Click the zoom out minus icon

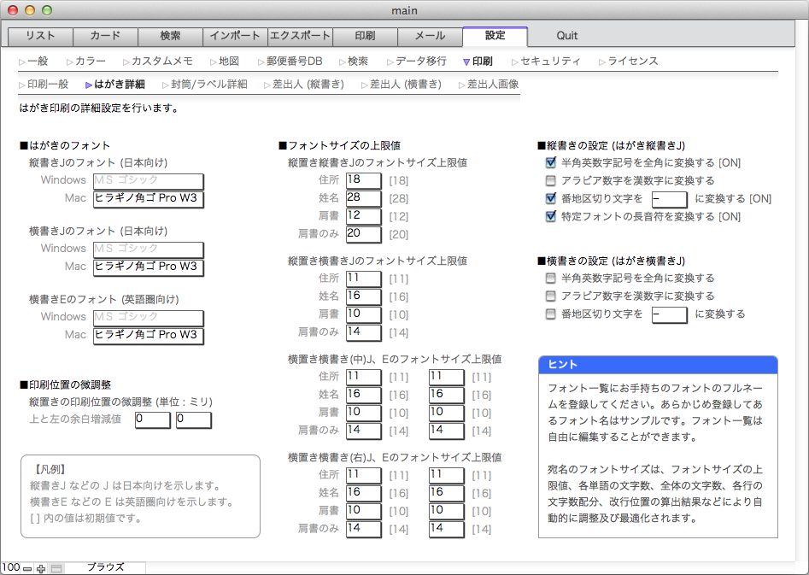27,568
